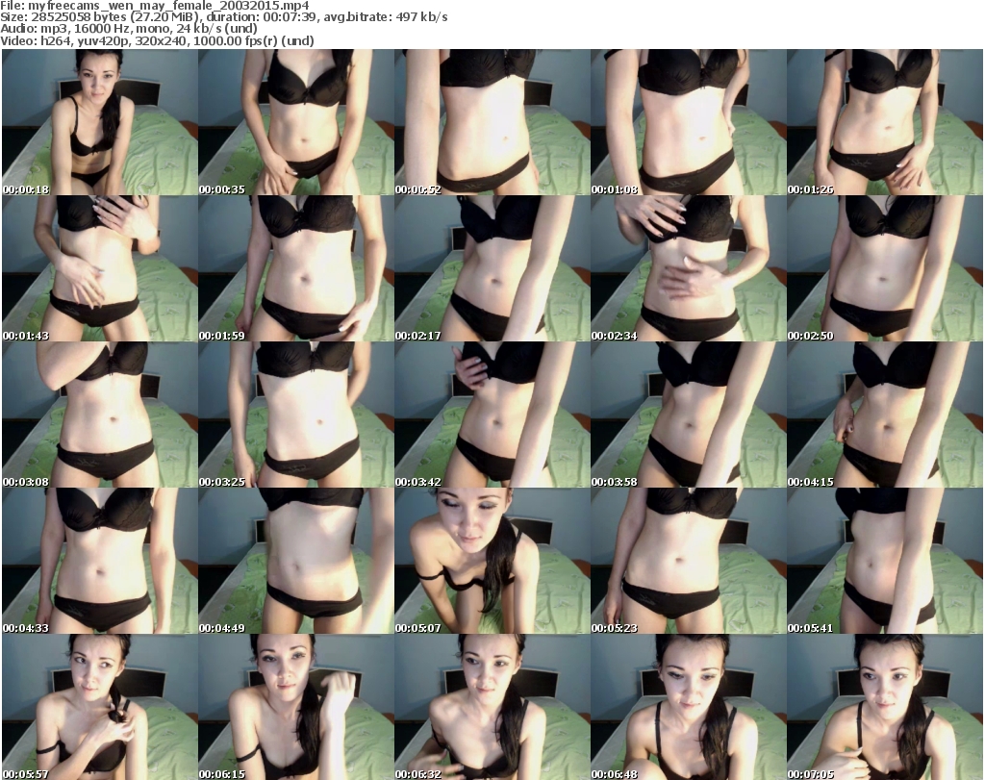
Task: Open the frame stamped 00:06:32
Action: 492,707
